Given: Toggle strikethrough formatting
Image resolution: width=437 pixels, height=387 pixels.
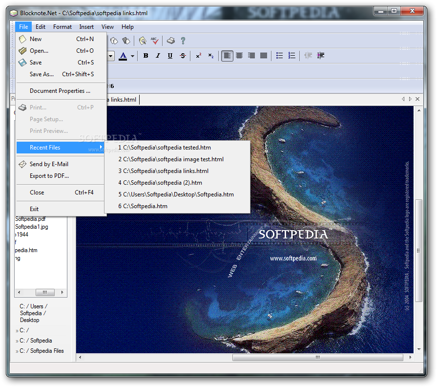Looking at the screenshot, I should [x=183, y=56].
